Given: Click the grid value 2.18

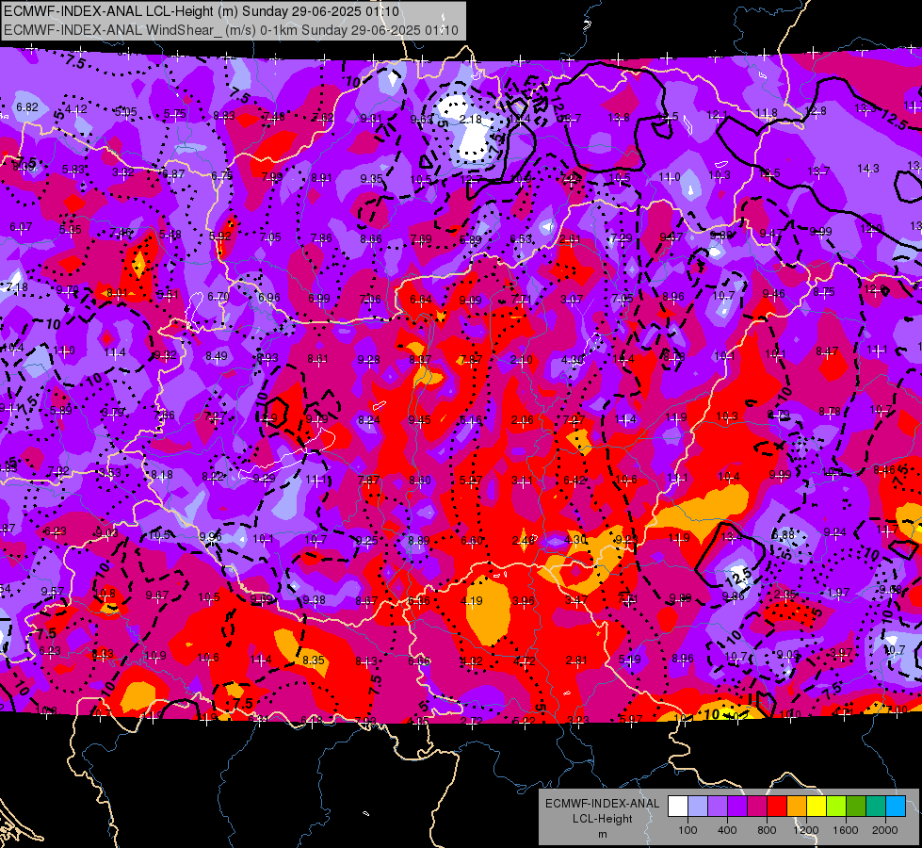Looking at the screenshot, I should pyautogui.click(x=470, y=120).
